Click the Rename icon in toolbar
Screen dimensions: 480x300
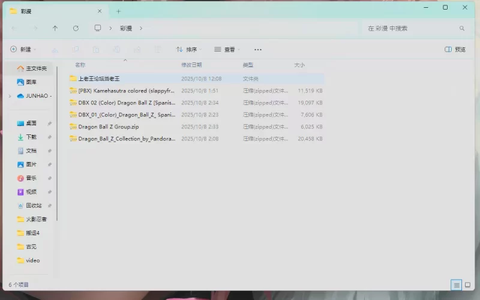(x=116, y=50)
